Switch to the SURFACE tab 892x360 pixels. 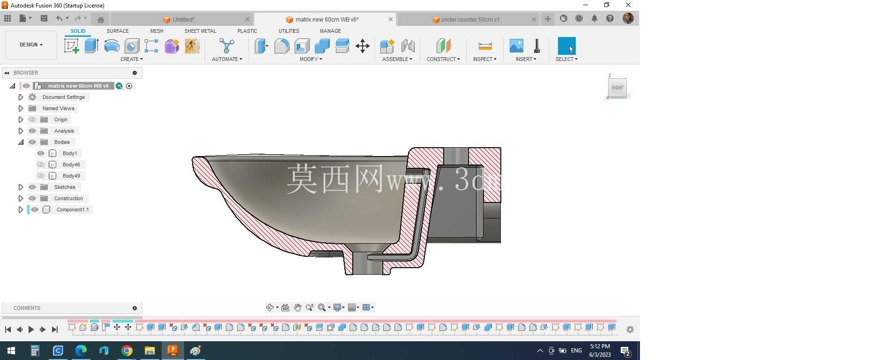118,31
